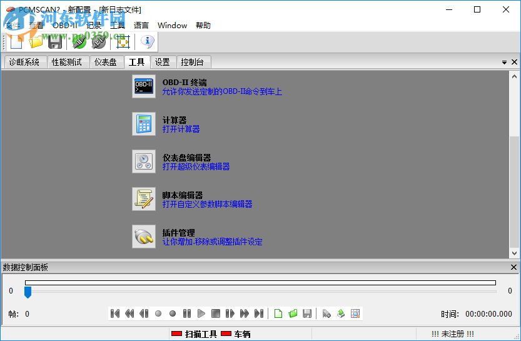Click the scrollbar down arrow
Image resolution: width=521 pixels, height=341 pixels.
click(x=514, y=253)
